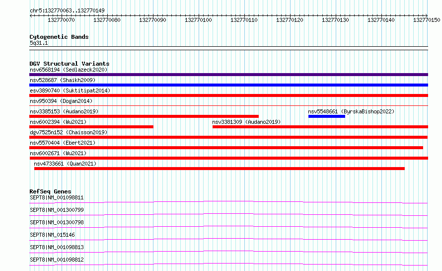The width and height of the screenshot is (442, 271).
Task: Open nsv3381309 (Audano2019) variant label
Action: (246, 122)
